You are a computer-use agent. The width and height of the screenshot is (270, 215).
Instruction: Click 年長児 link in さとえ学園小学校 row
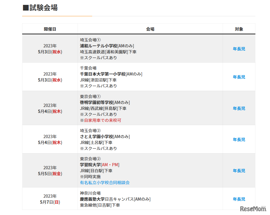pos(239,139)
